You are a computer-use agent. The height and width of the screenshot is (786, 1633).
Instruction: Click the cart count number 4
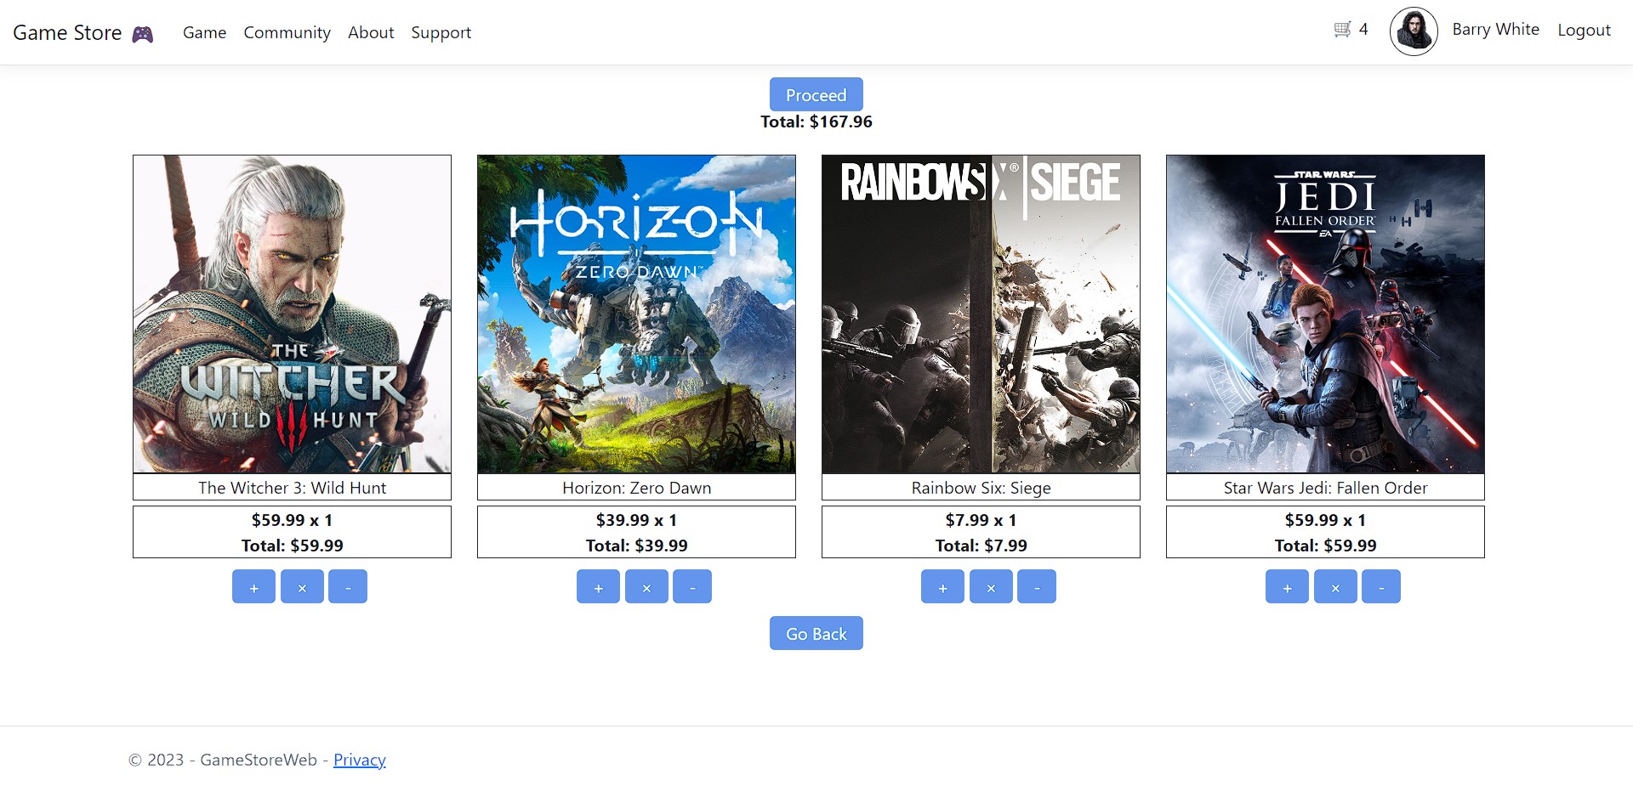click(1363, 29)
